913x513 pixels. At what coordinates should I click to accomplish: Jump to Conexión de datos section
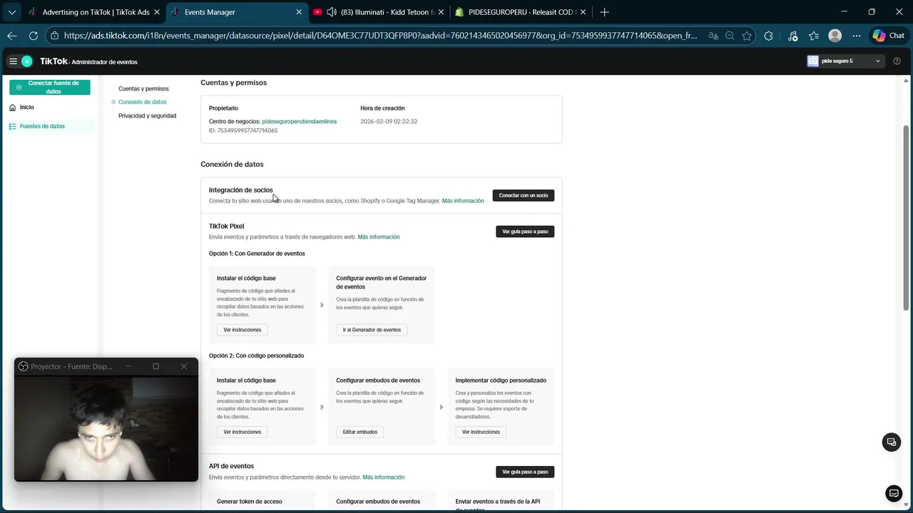pyautogui.click(x=142, y=102)
